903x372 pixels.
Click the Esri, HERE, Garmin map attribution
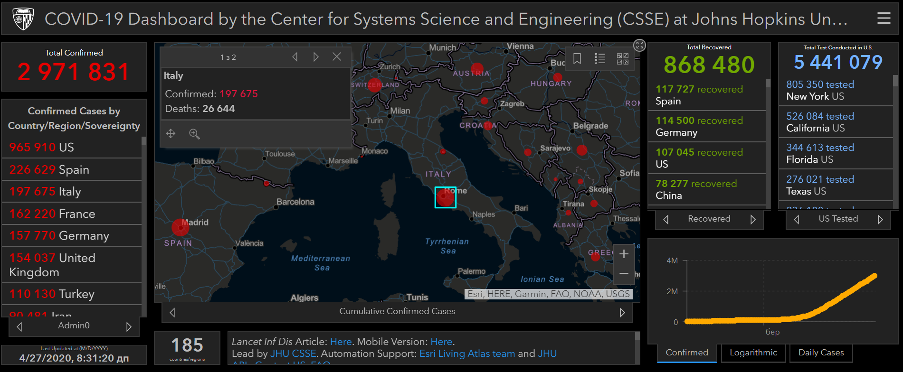click(548, 294)
